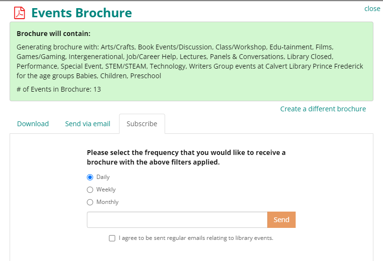The width and height of the screenshot is (383, 261).
Task: Click the '# of Events in Brochure: 13' line
Action: (59, 89)
